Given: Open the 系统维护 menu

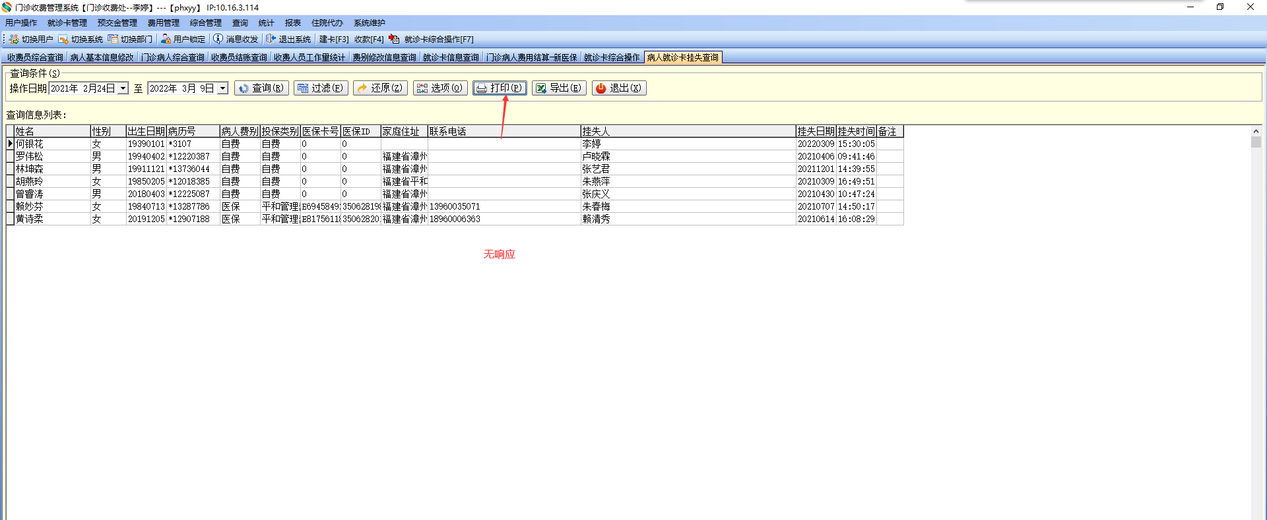Looking at the screenshot, I should 370,23.
